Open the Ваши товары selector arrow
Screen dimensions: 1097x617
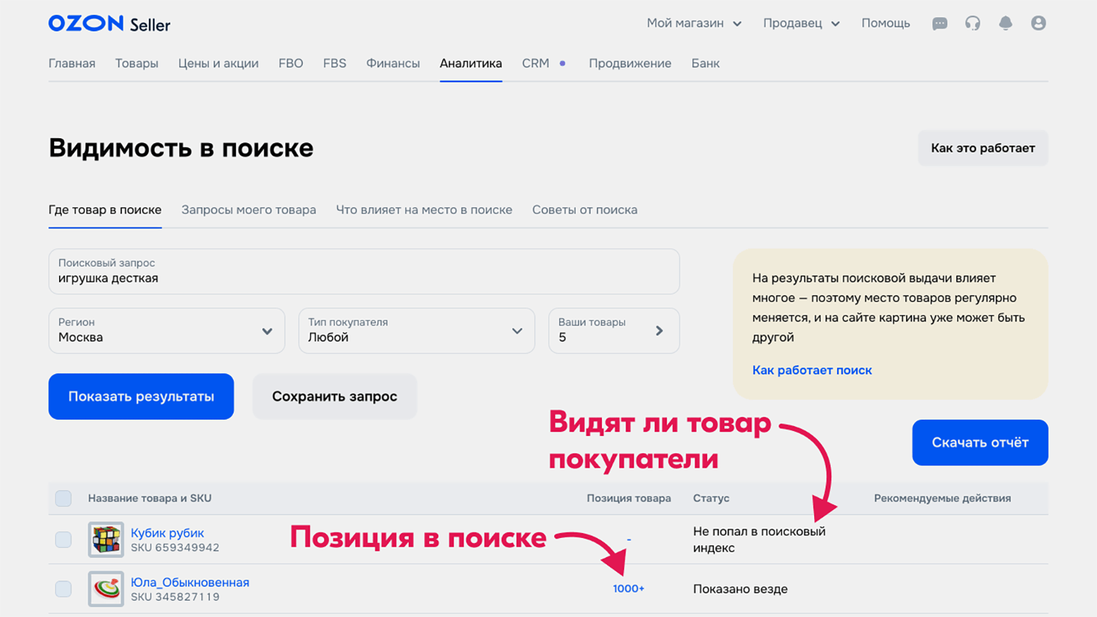pos(659,331)
